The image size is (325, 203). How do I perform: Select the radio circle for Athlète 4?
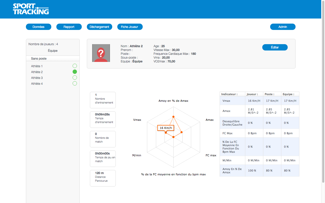[x=75, y=83]
